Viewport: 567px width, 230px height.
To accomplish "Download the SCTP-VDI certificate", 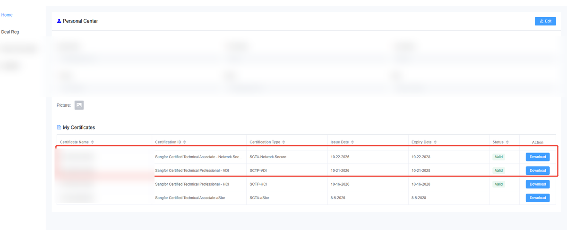I will coord(538,170).
